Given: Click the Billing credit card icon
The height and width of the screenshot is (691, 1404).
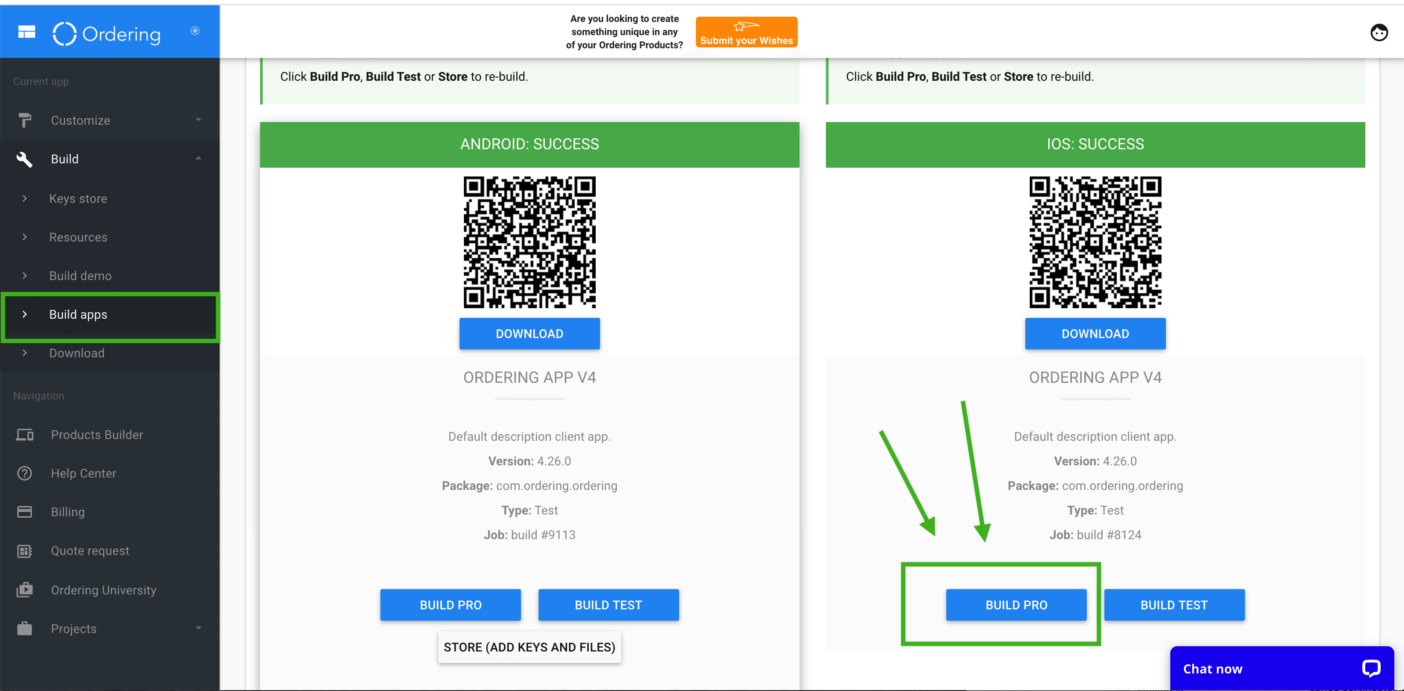Looking at the screenshot, I should [x=25, y=512].
